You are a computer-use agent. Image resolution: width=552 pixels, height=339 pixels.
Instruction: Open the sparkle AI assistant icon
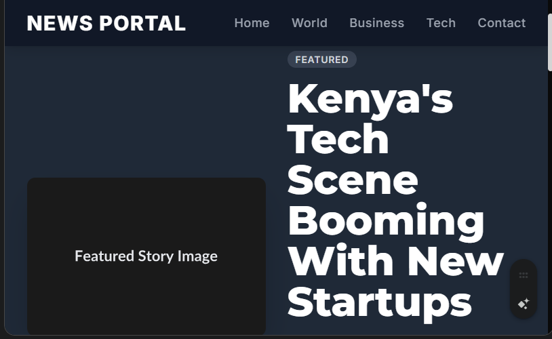524,304
